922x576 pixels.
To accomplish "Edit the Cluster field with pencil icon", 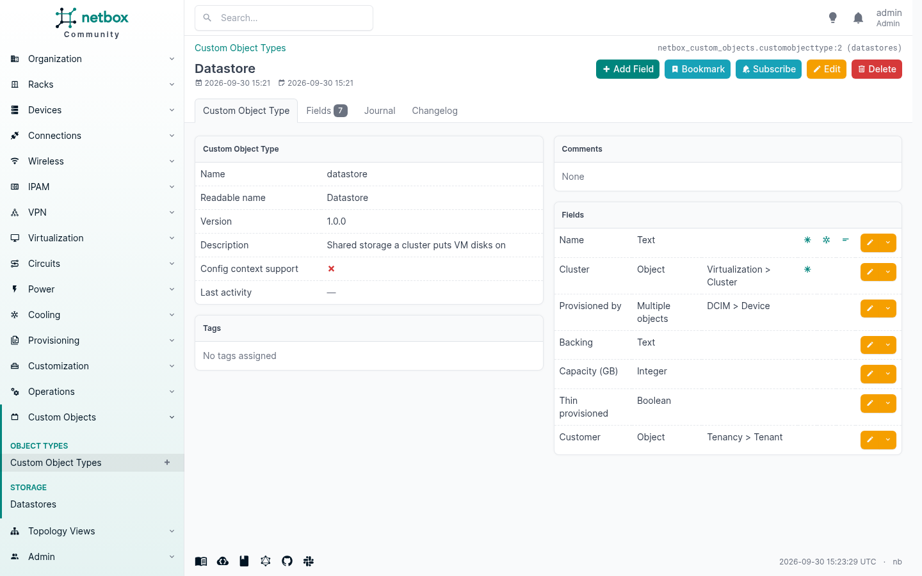I will [x=870, y=272].
